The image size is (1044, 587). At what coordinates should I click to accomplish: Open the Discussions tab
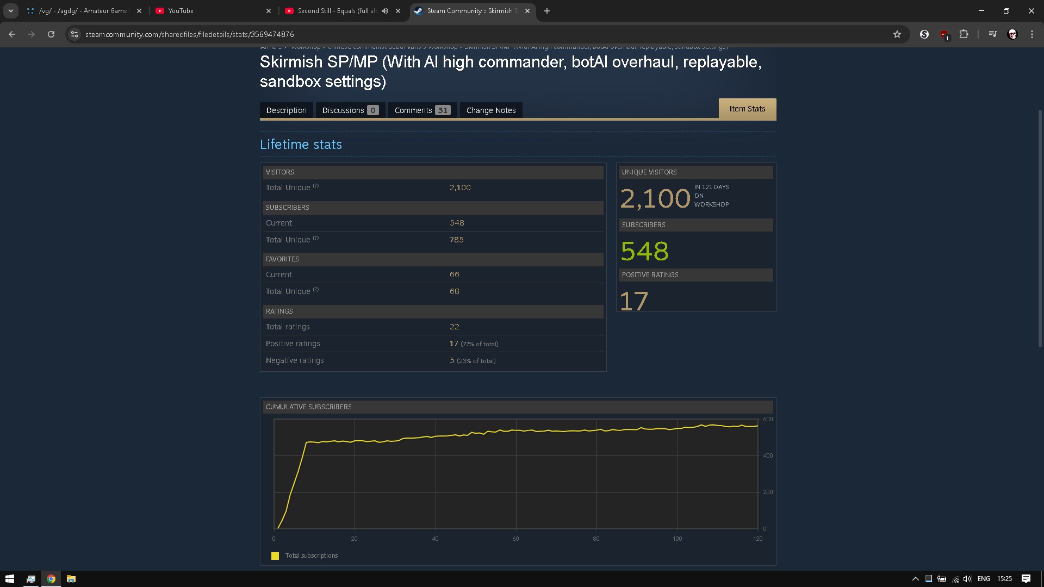point(350,110)
